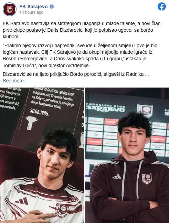Open the FK Sarajevo page name link
Screen dimensions: 169x223
click(33, 7)
